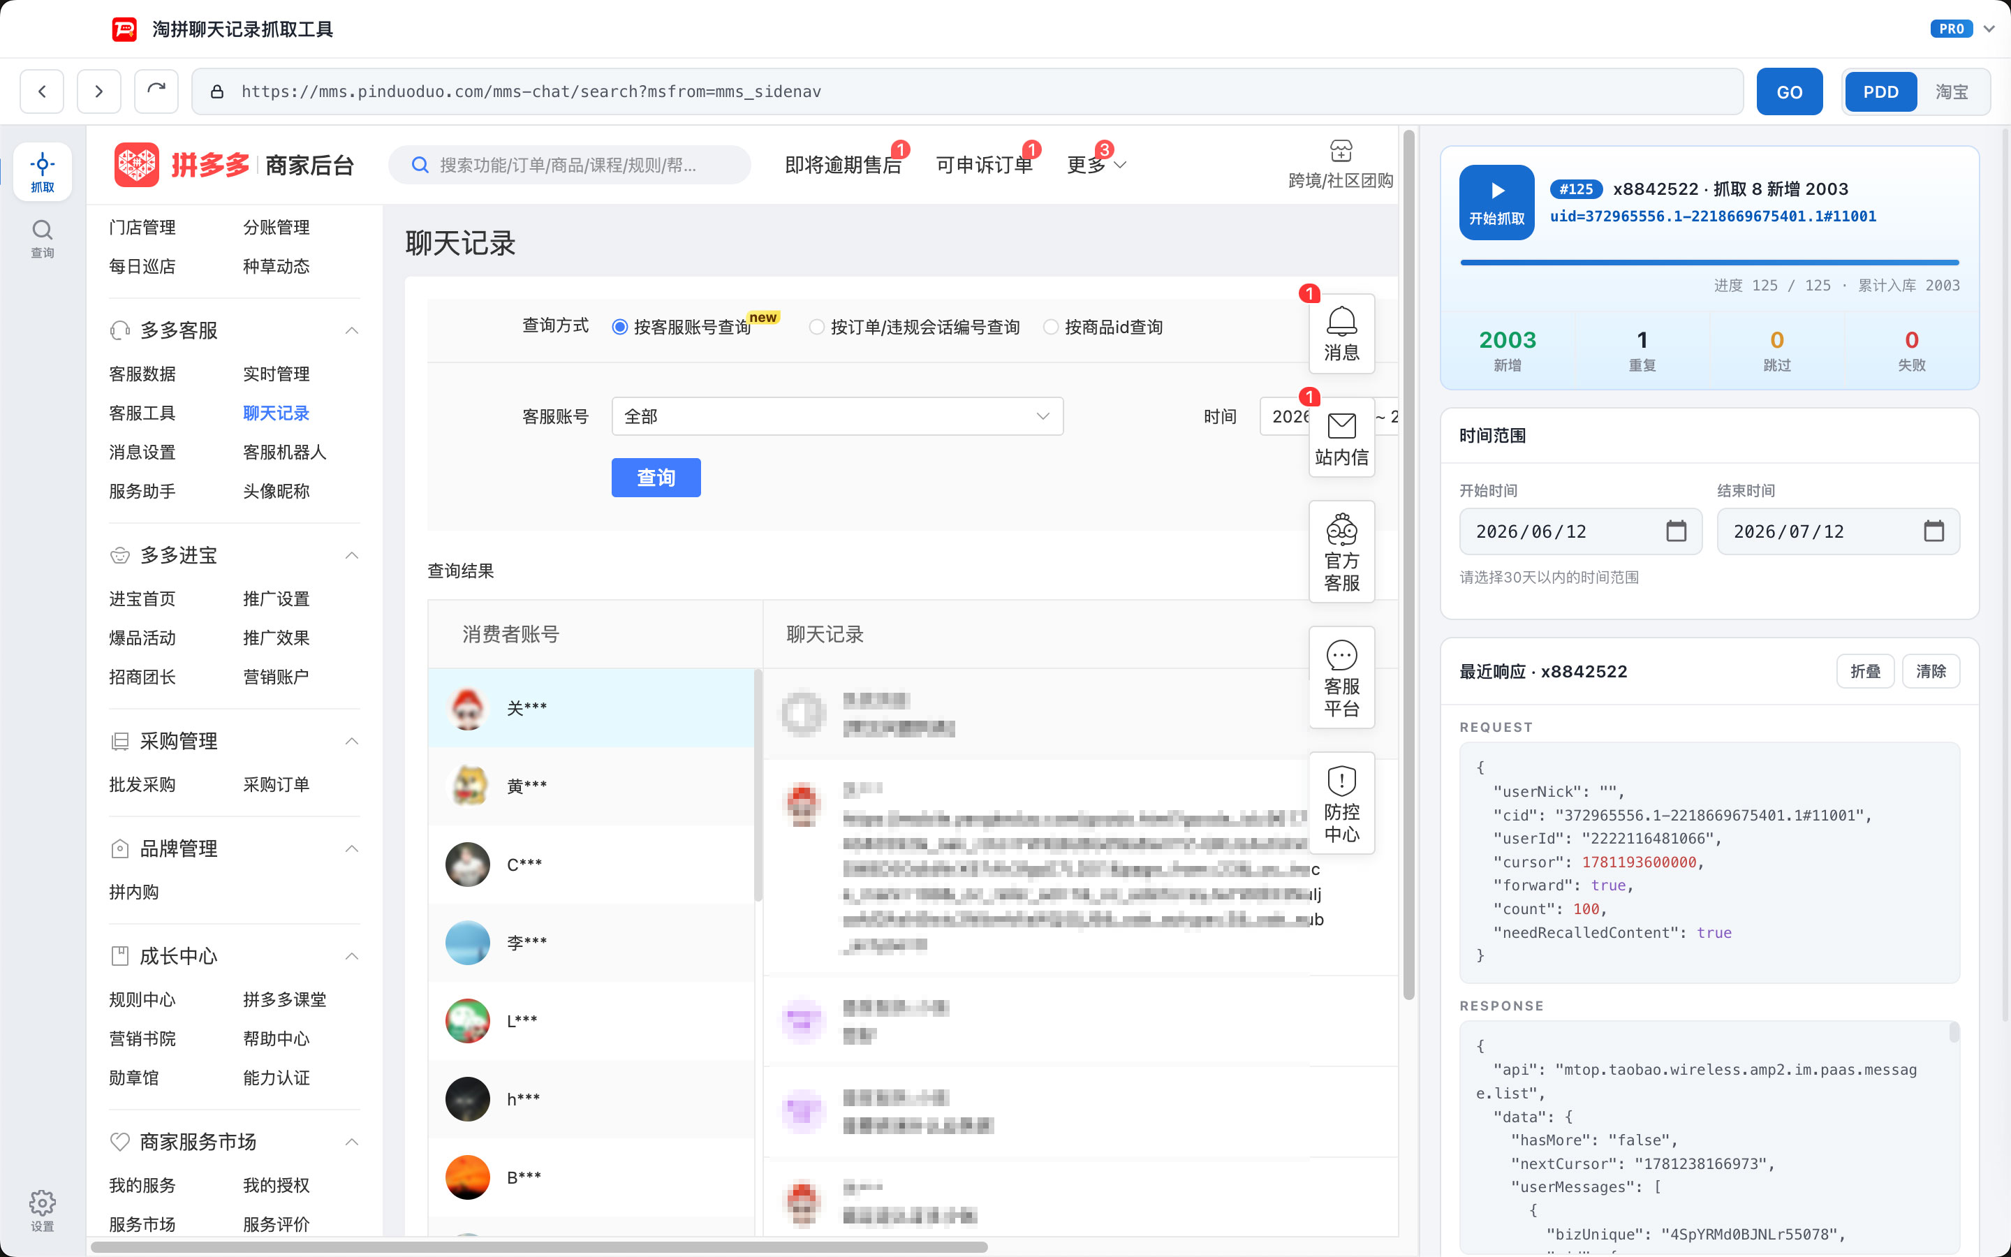Open the PRO badge dropdown chevron
The height and width of the screenshot is (1257, 2011).
(1989, 29)
